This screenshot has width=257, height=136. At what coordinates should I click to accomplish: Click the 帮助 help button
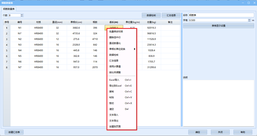[243, 132]
